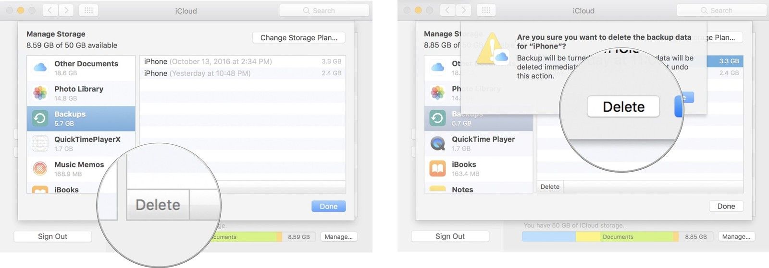Click the small Delete button under the backup list
Image resolution: width=769 pixels, height=268 pixels.
coord(550,186)
